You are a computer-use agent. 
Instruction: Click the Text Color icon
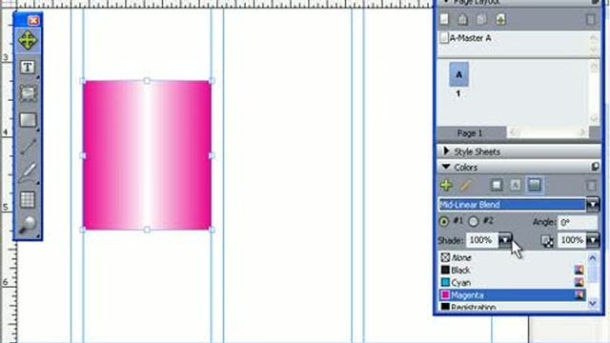(515, 185)
